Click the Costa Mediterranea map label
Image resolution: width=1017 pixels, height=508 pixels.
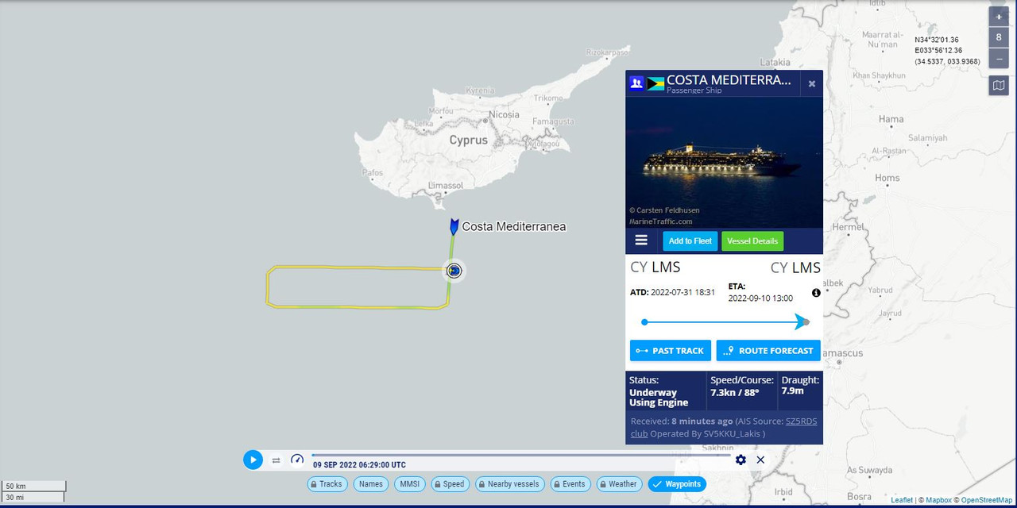pos(514,226)
